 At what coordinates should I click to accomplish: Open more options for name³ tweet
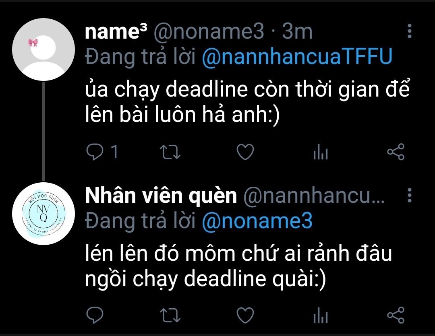pos(410,31)
